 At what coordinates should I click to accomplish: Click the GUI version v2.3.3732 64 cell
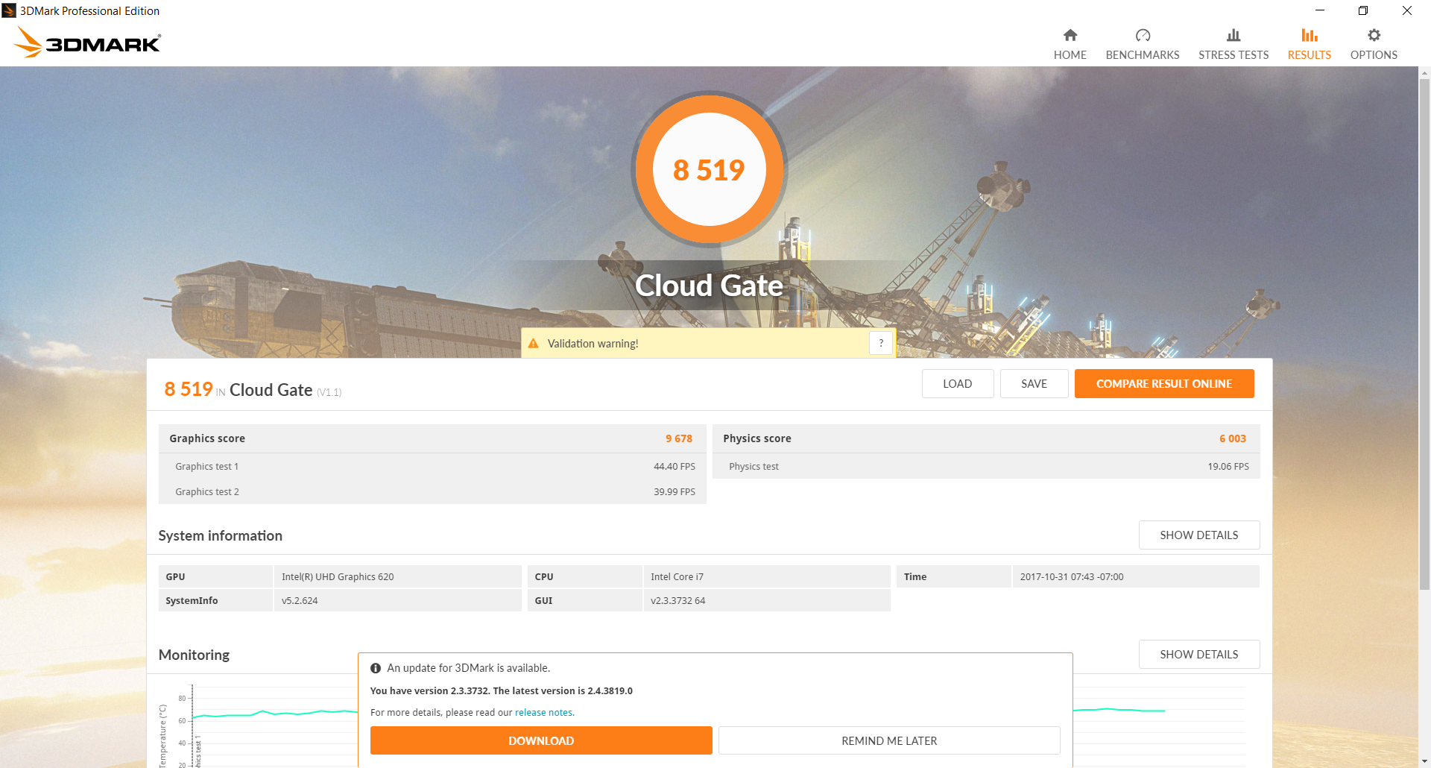(767, 600)
